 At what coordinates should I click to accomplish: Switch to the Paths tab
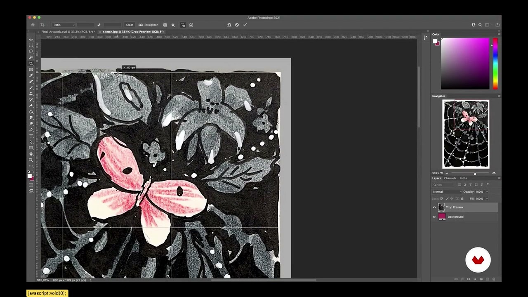point(463,178)
